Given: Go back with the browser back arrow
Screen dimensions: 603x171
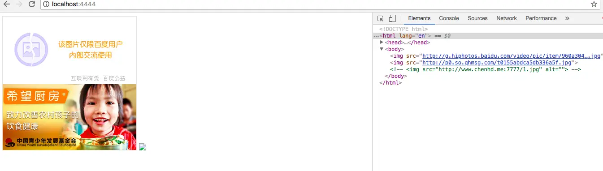Looking at the screenshot, I should 7,4.
